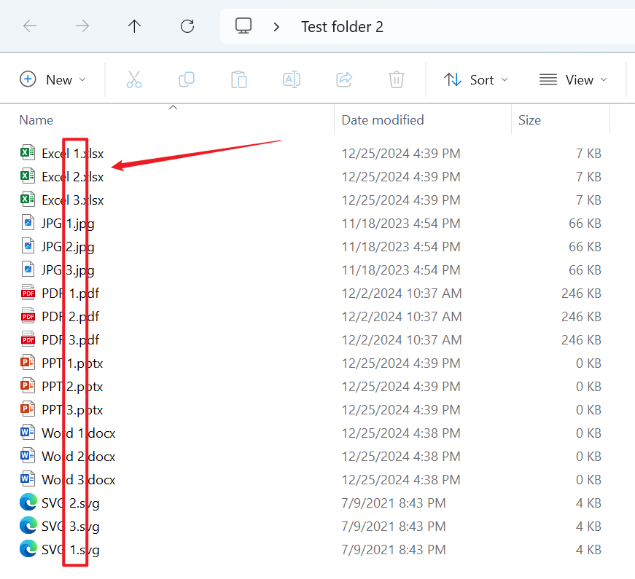Viewport: 635px width, 579px height.
Task: Go up one folder level
Action: tap(134, 26)
